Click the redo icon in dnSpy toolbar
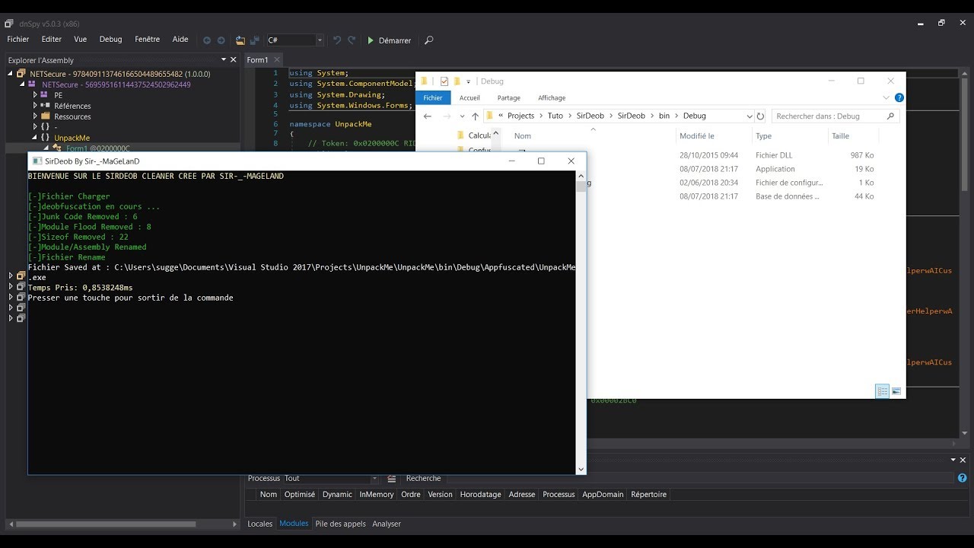 [352, 40]
